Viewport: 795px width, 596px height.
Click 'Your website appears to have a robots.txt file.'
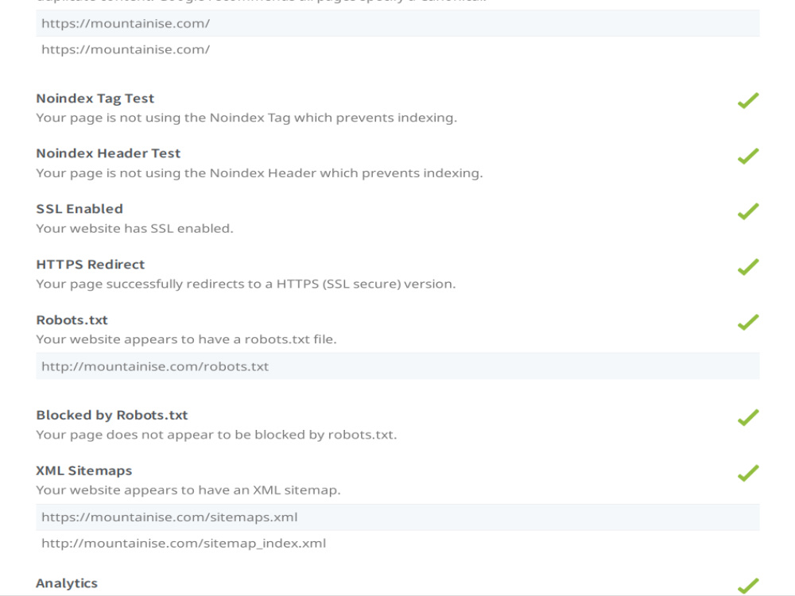point(186,339)
